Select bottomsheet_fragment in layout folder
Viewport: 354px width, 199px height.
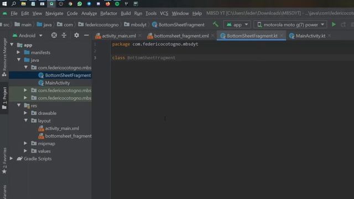tap(65, 136)
